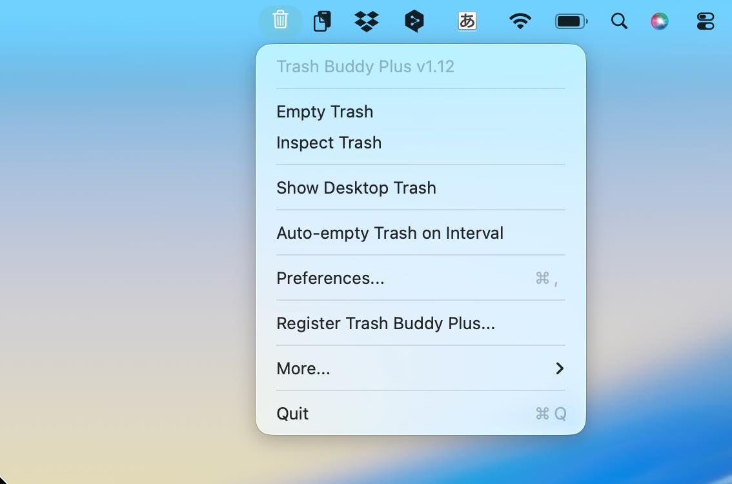Screen dimensions: 732x484
Task: Open the Dropbox menu bar icon
Action: coord(367,21)
